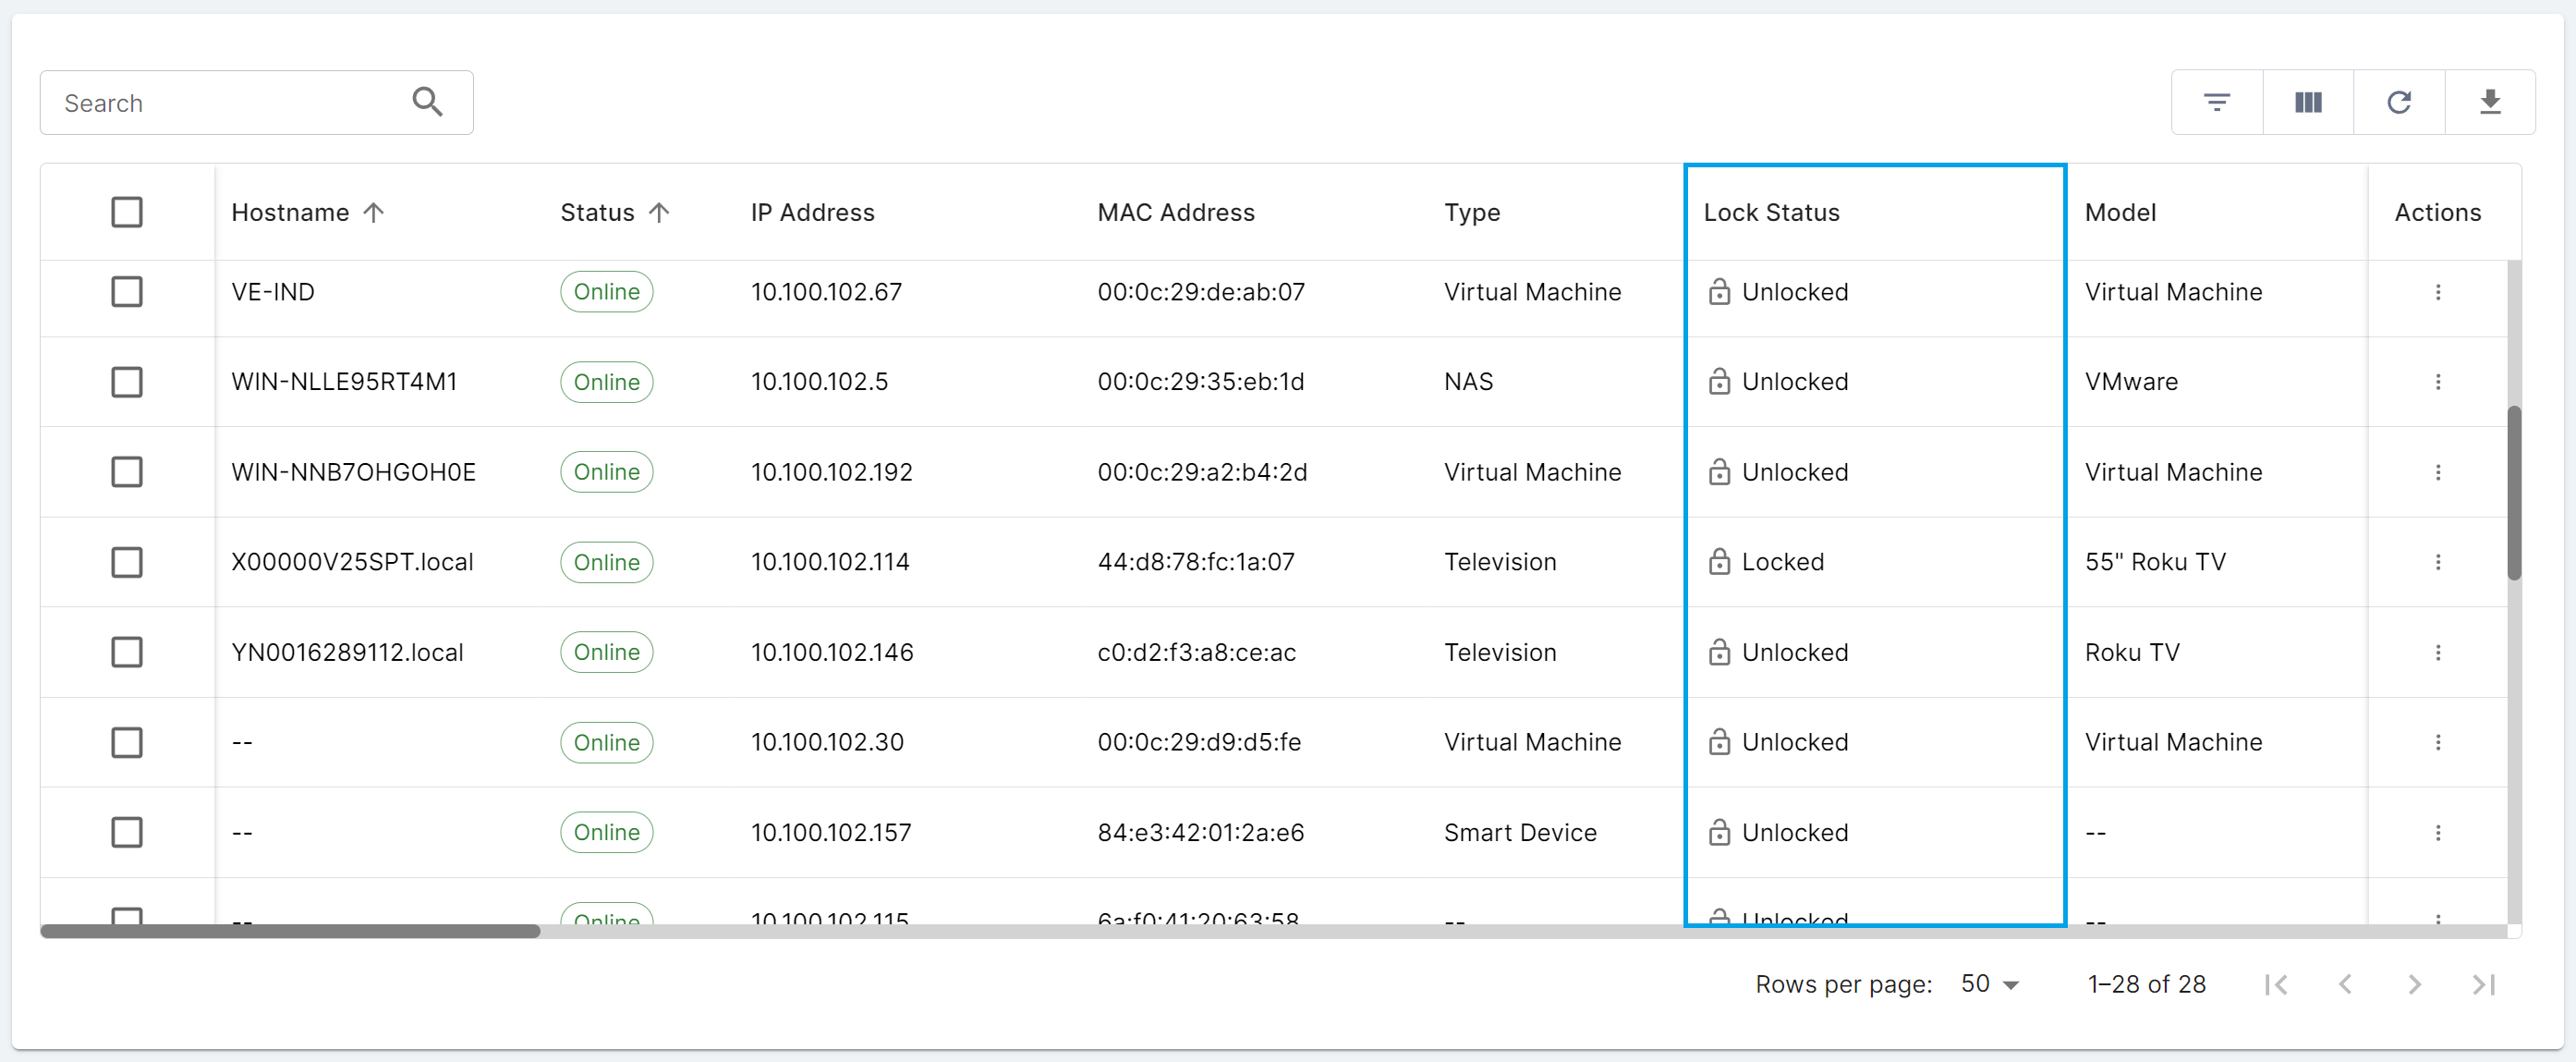Open actions menu for 10.100.102.157 row
2576x1062 pixels.
(x=2437, y=832)
